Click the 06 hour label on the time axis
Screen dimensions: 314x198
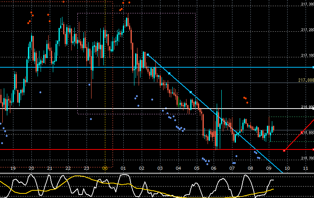214,168
